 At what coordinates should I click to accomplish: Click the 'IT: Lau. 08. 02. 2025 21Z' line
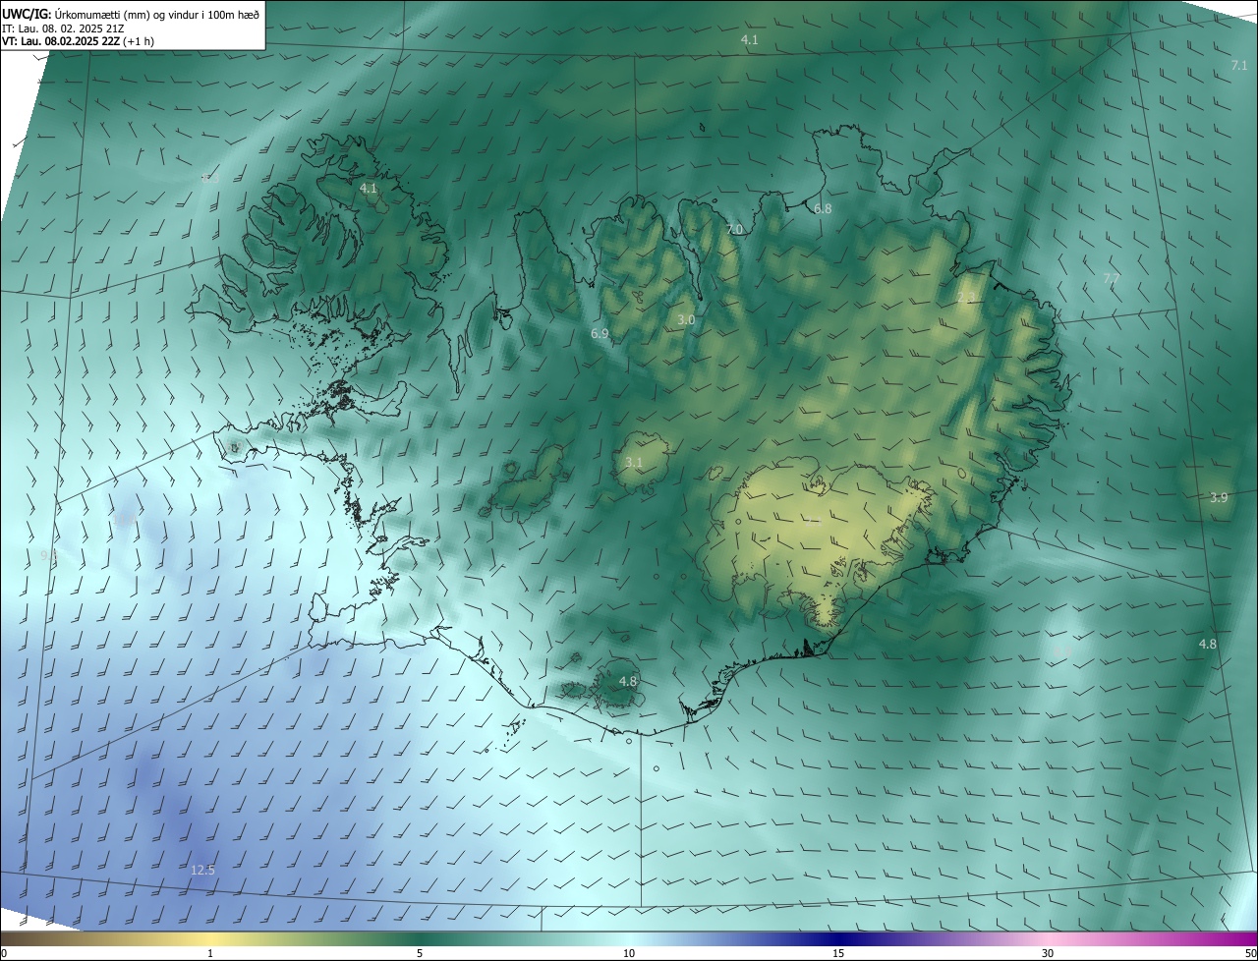click(63, 28)
